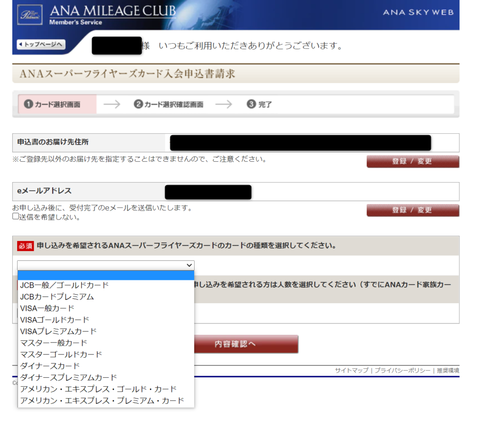Collapse the card type dropdown arrow
Image resolution: width=486 pixels, height=428 pixels.
click(x=189, y=265)
